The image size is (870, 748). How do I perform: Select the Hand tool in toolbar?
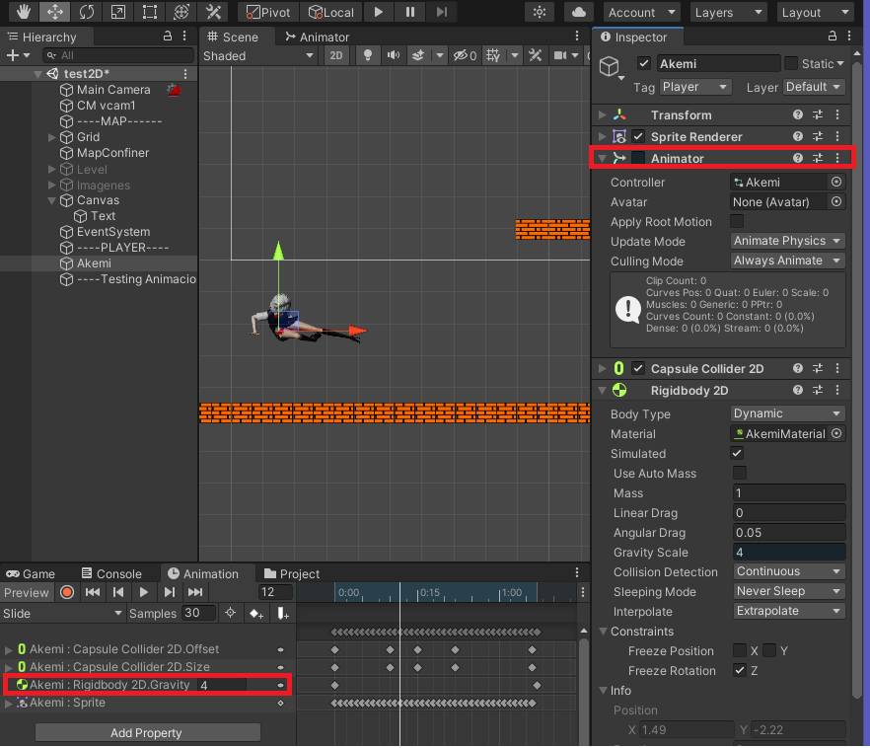(x=23, y=13)
